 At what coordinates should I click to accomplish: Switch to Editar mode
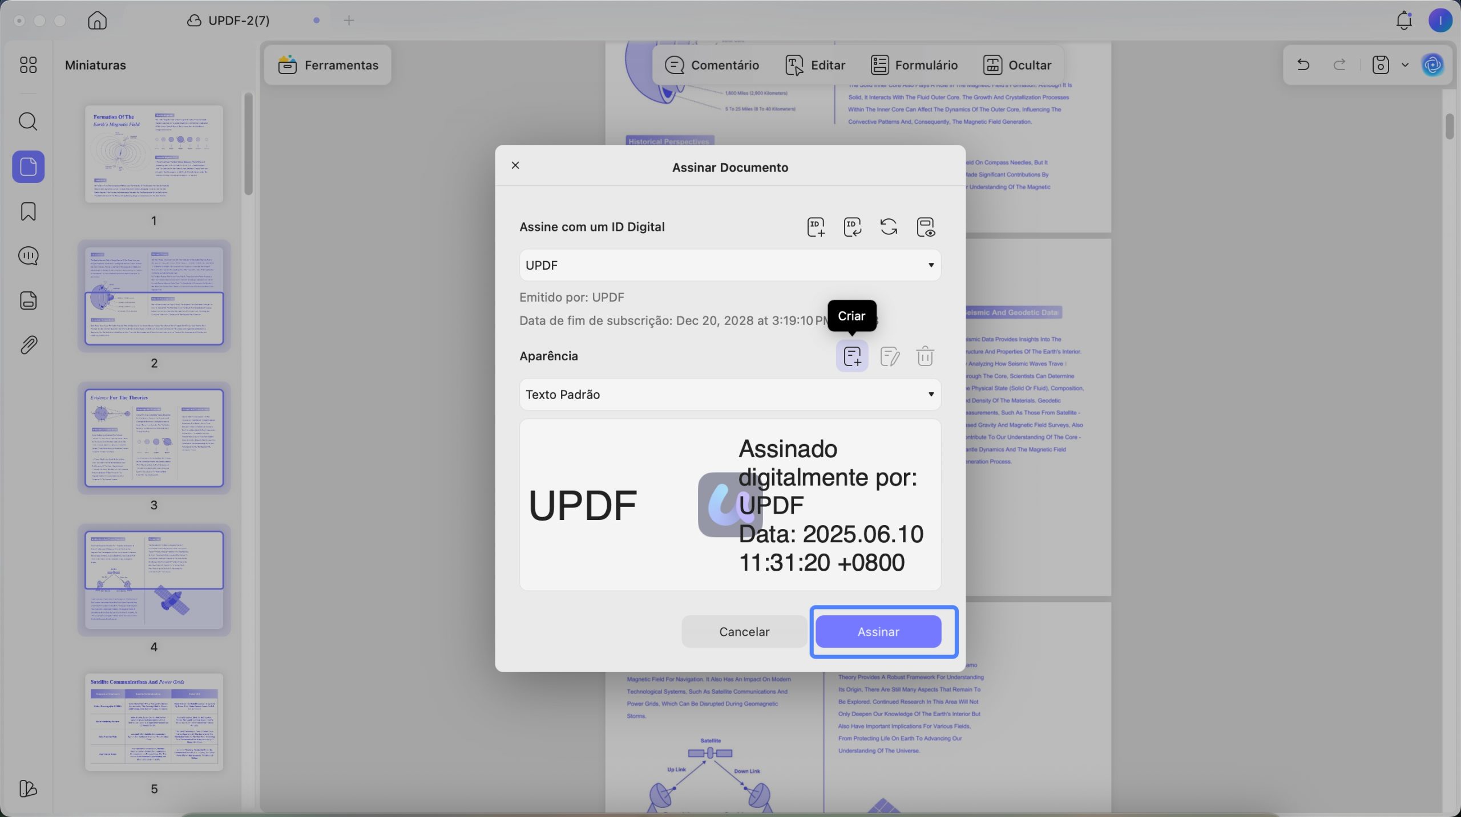coord(815,65)
